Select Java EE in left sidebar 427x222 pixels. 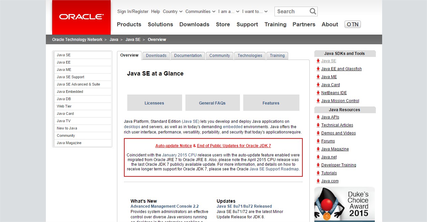[x=83, y=62]
